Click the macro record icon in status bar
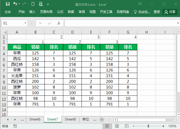 pyautogui.click(x=15, y=126)
